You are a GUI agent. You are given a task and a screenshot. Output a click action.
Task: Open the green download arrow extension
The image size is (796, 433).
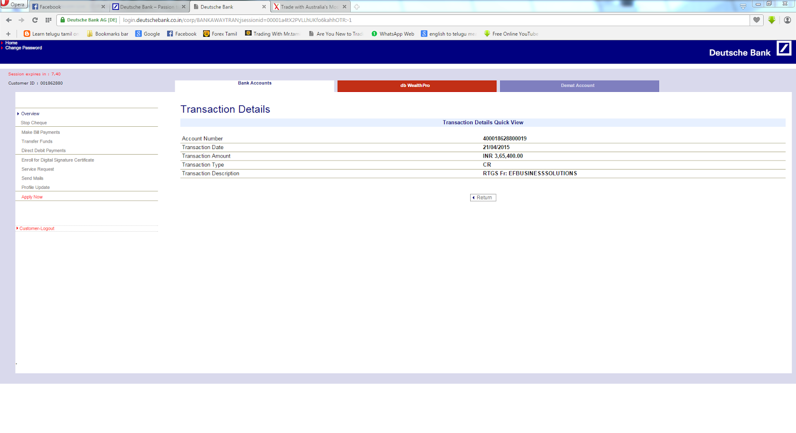[x=772, y=20]
